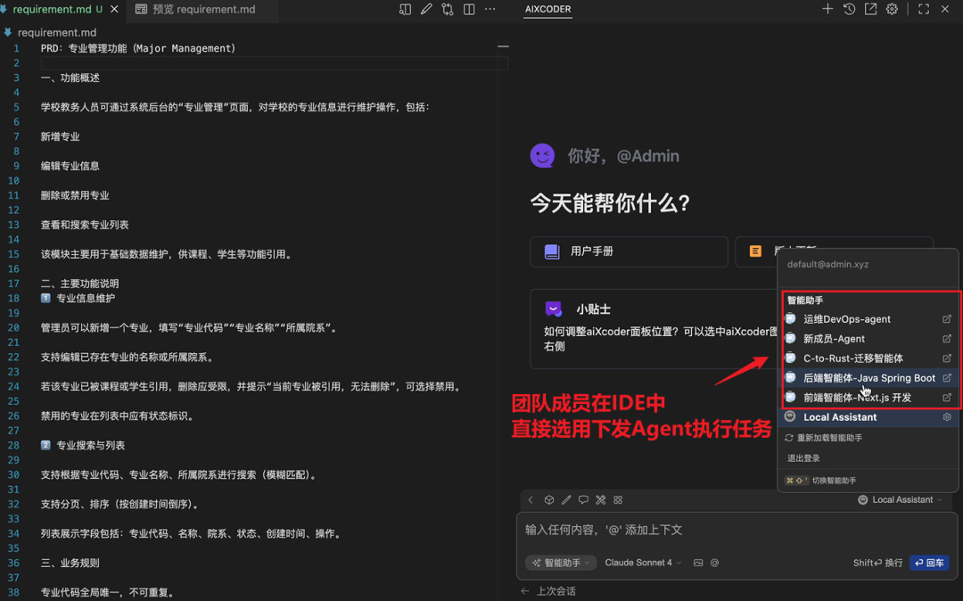Click gear icon next to Local Assistant

947,417
